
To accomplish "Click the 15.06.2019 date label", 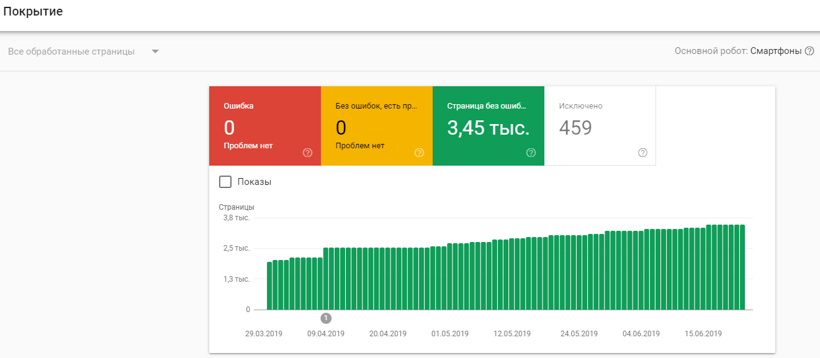I will coord(703,334).
